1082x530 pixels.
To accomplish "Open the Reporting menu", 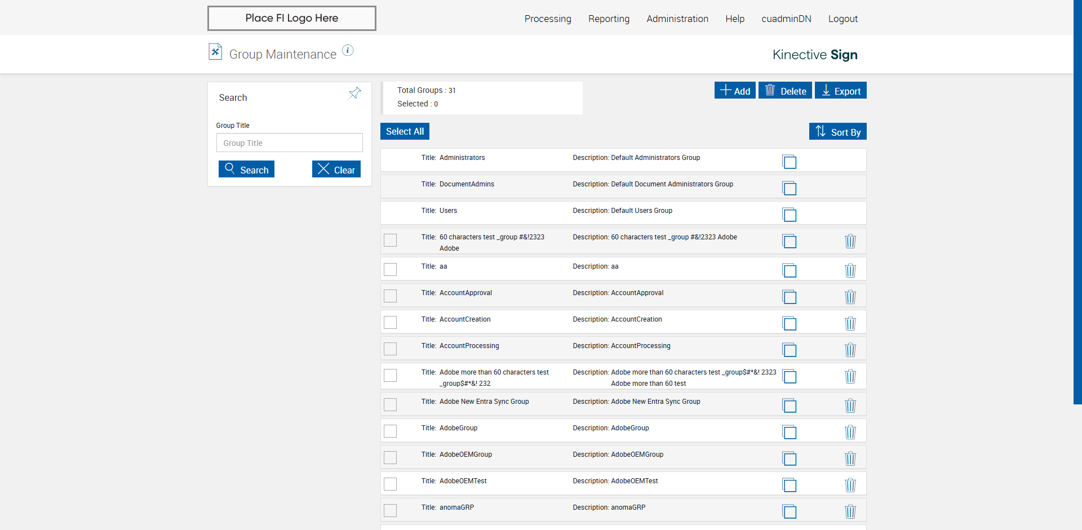I will pos(609,19).
